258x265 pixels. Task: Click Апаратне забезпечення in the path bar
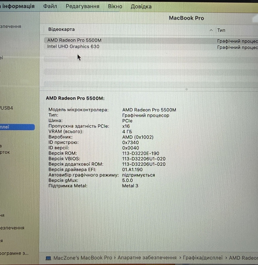[147, 257]
